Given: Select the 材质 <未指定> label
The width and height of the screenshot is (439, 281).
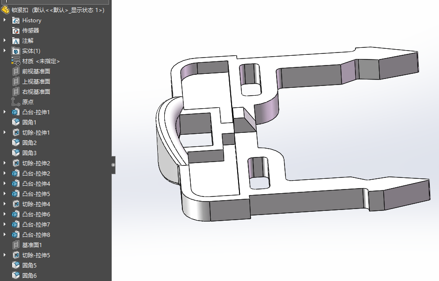Looking at the screenshot, I should [41, 61].
